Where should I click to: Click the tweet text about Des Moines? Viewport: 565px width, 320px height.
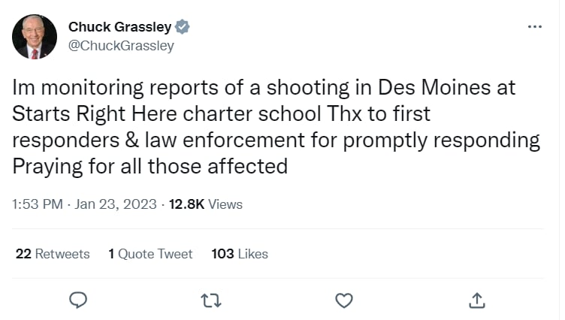pos(276,127)
